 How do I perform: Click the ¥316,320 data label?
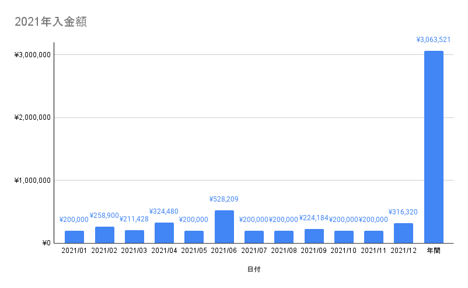tap(403, 212)
